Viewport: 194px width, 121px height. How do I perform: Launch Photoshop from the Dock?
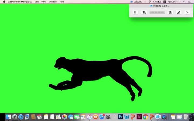pyautogui.click(x=120, y=117)
